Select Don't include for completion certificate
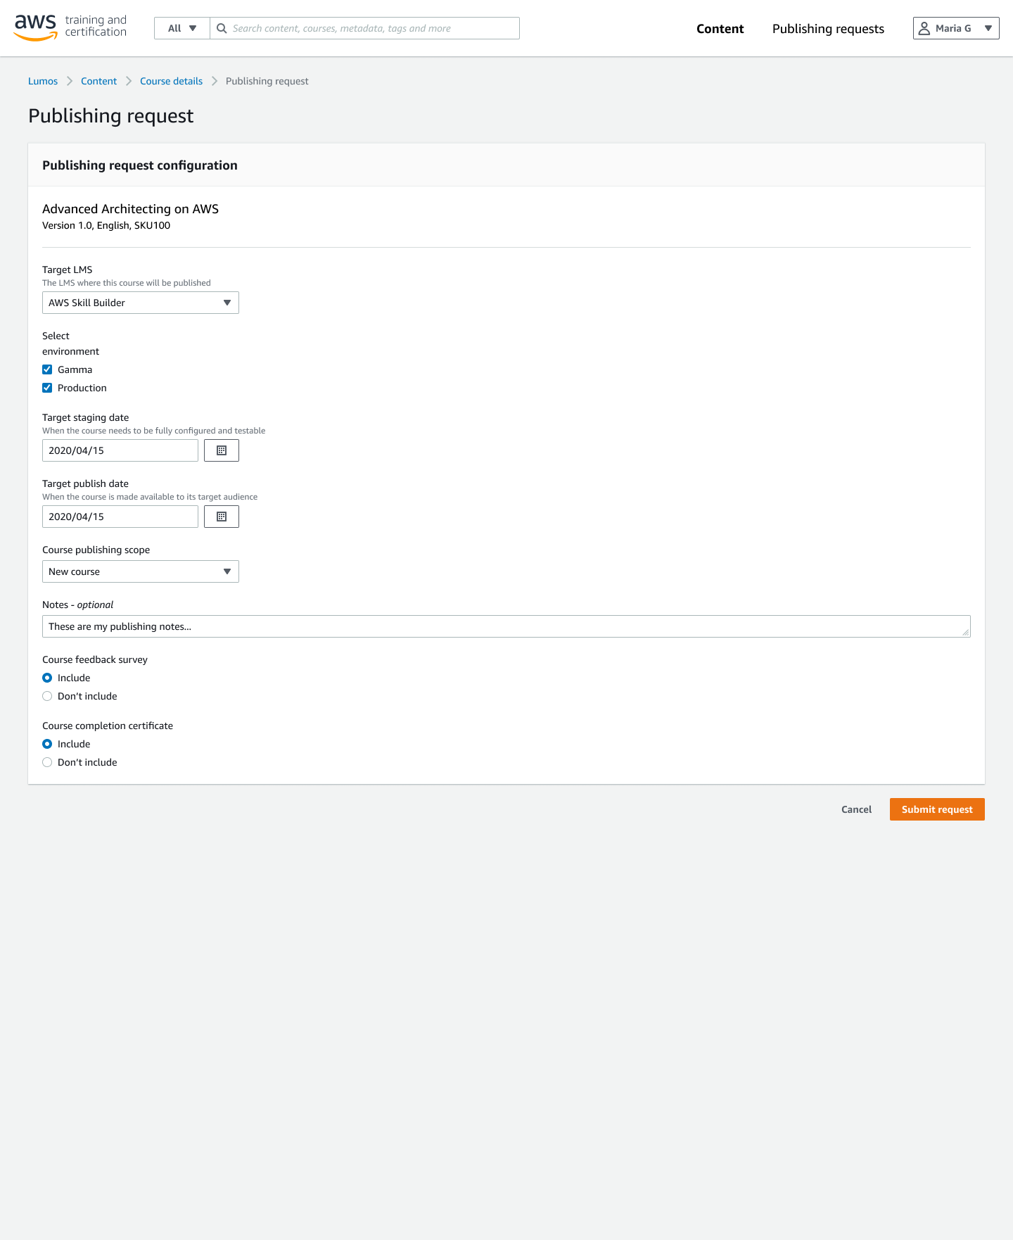The image size is (1013, 1240). (x=47, y=762)
